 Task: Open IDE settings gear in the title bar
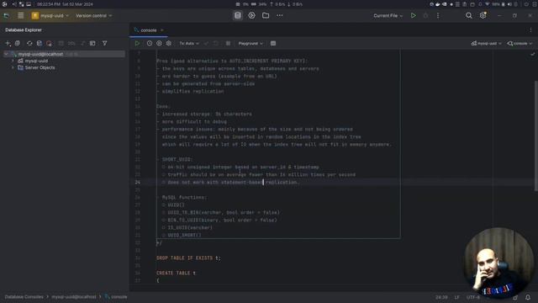click(483, 15)
